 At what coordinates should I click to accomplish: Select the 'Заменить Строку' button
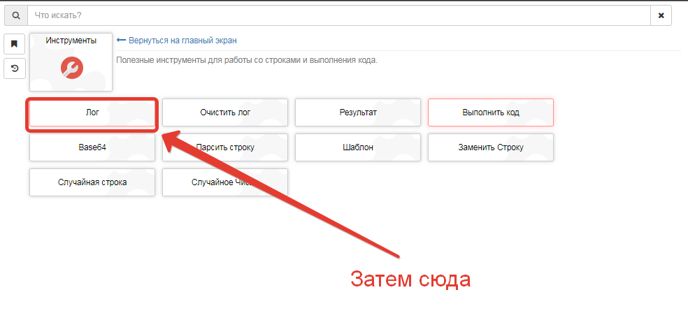click(x=491, y=147)
